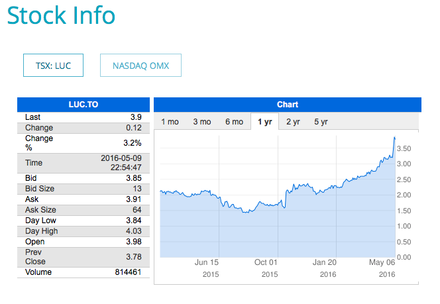Click the active 1 yr tab
Screen dimensions: 440x304
(265, 122)
